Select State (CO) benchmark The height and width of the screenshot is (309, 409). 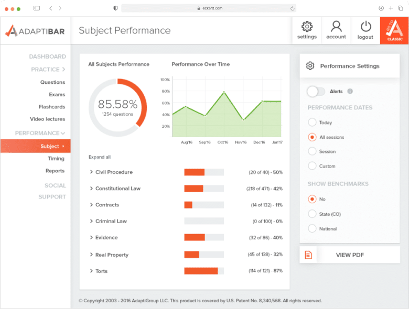tap(312, 214)
